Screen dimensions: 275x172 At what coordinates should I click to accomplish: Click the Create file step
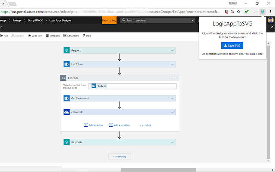(119, 112)
